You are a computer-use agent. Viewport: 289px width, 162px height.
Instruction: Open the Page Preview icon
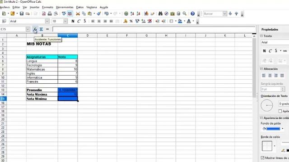tap(56, 13)
